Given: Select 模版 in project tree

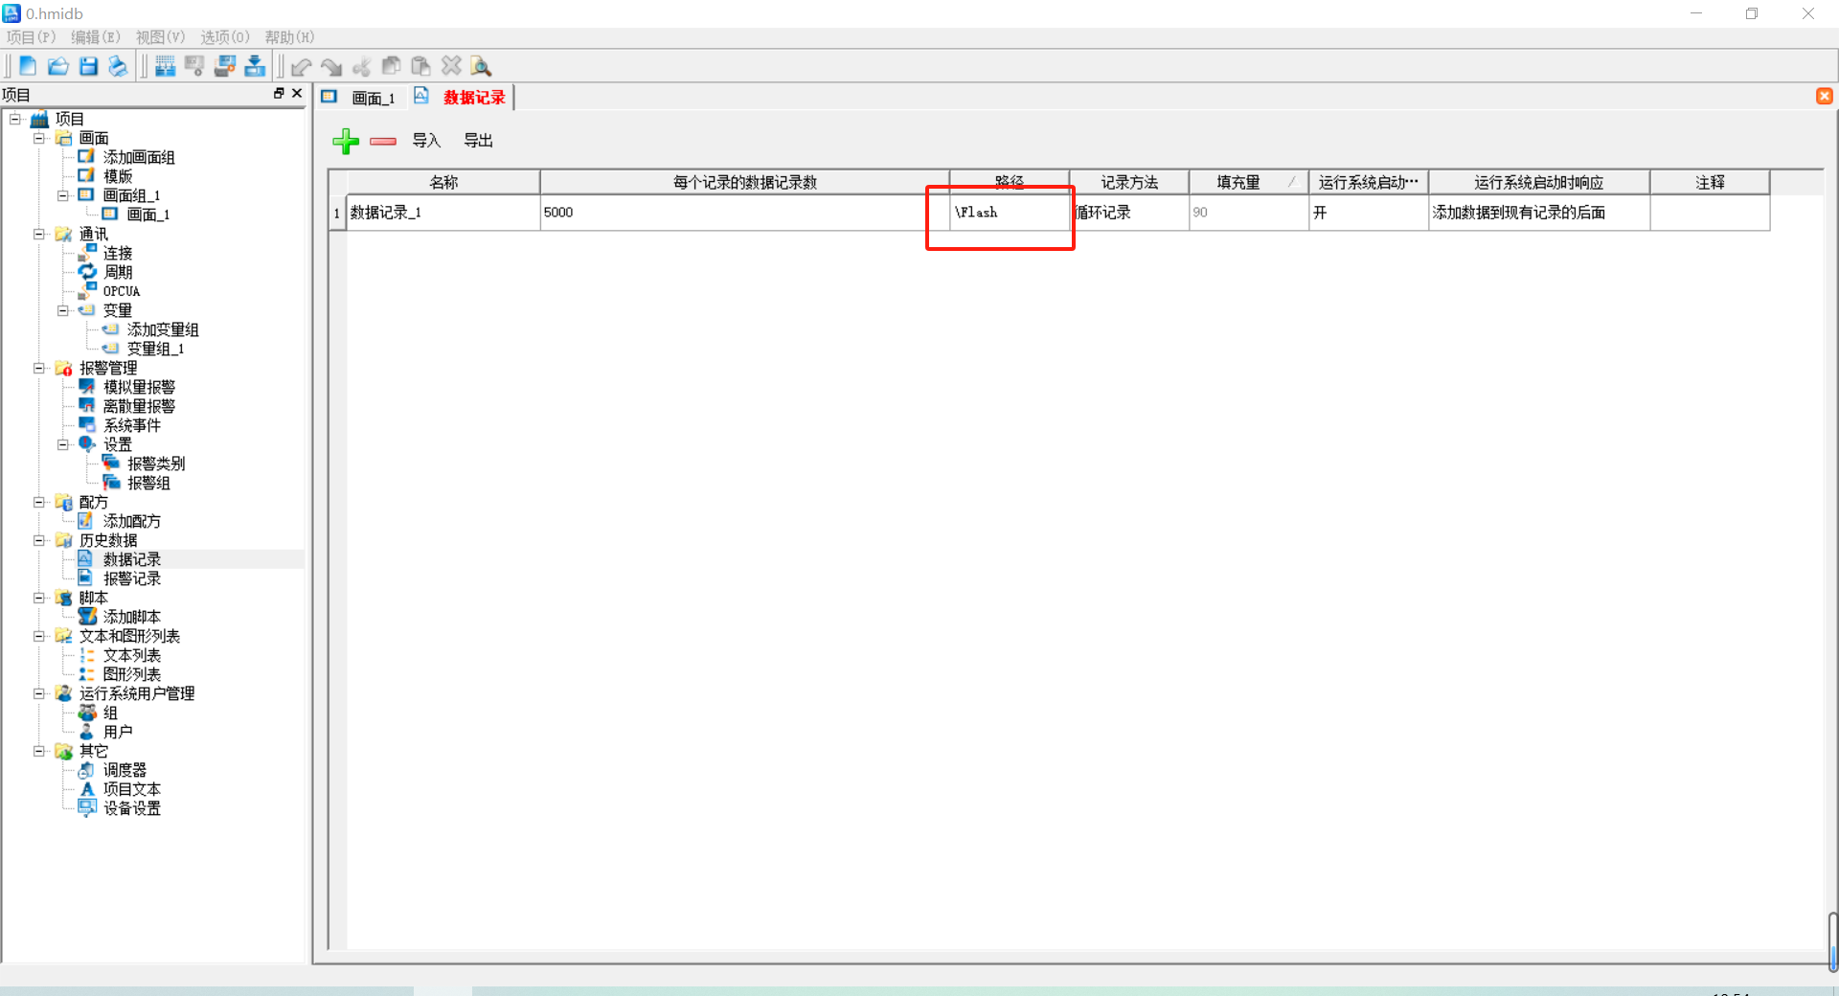Looking at the screenshot, I should point(118,176).
